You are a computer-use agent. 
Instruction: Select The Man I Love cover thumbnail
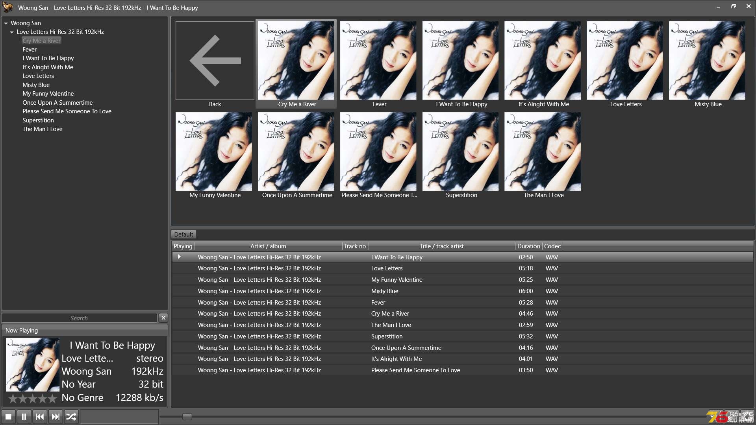[543, 152]
